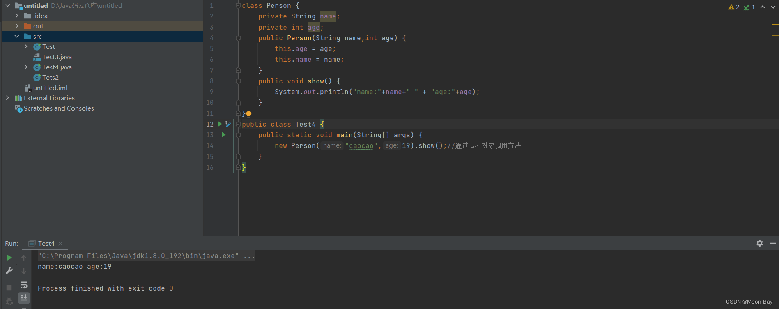Collapse the untitled project root node

pyautogui.click(x=7, y=5)
